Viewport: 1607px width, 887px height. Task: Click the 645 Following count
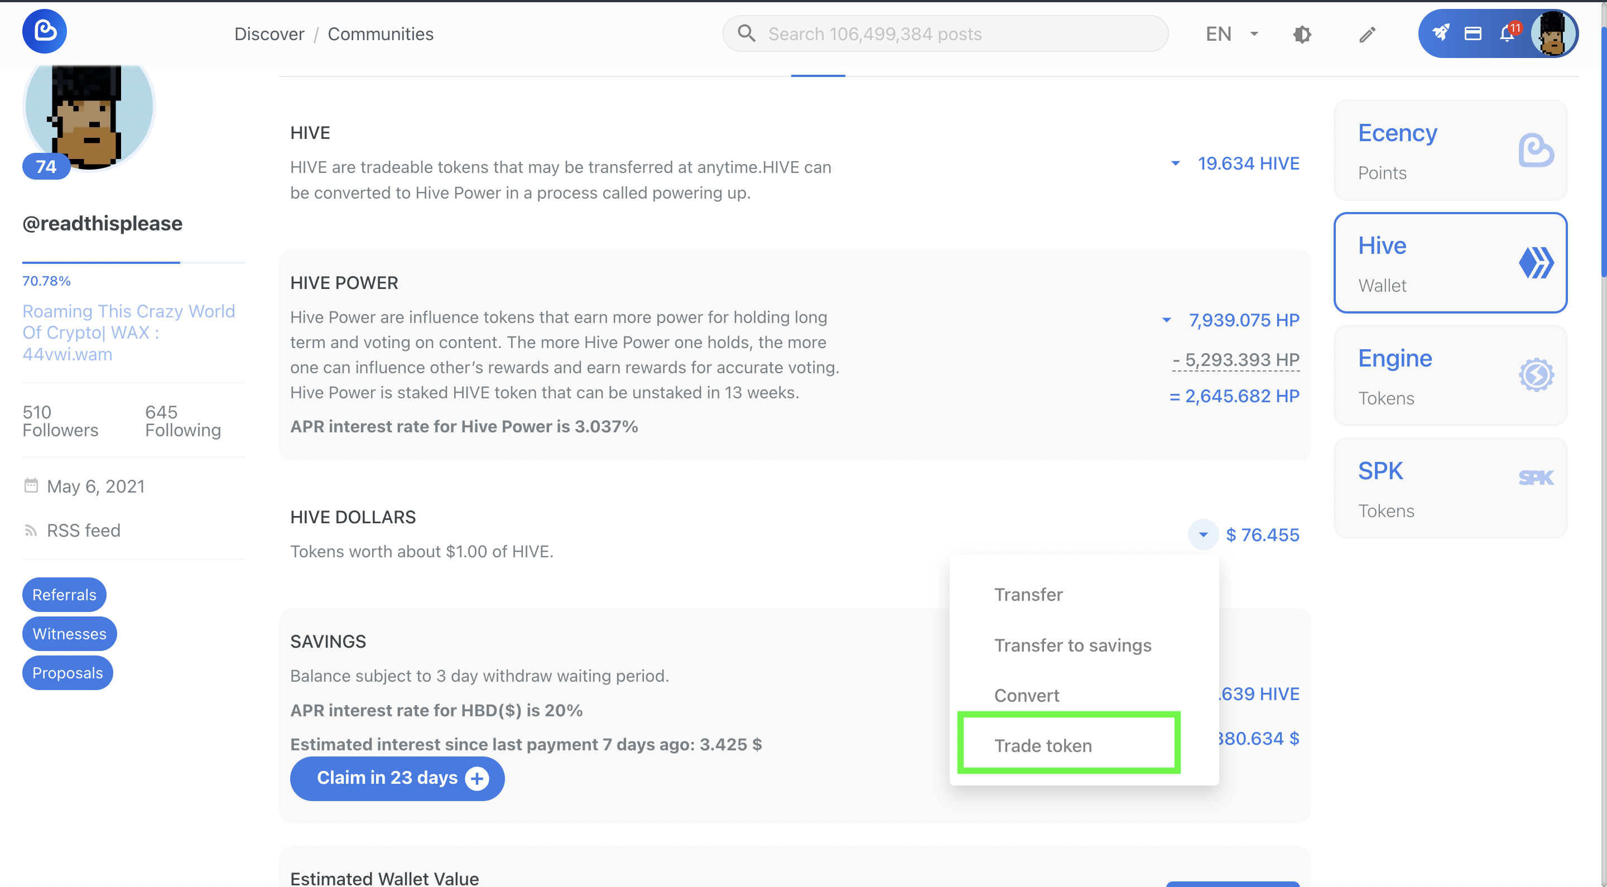pyautogui.click(x=183, y=421)
